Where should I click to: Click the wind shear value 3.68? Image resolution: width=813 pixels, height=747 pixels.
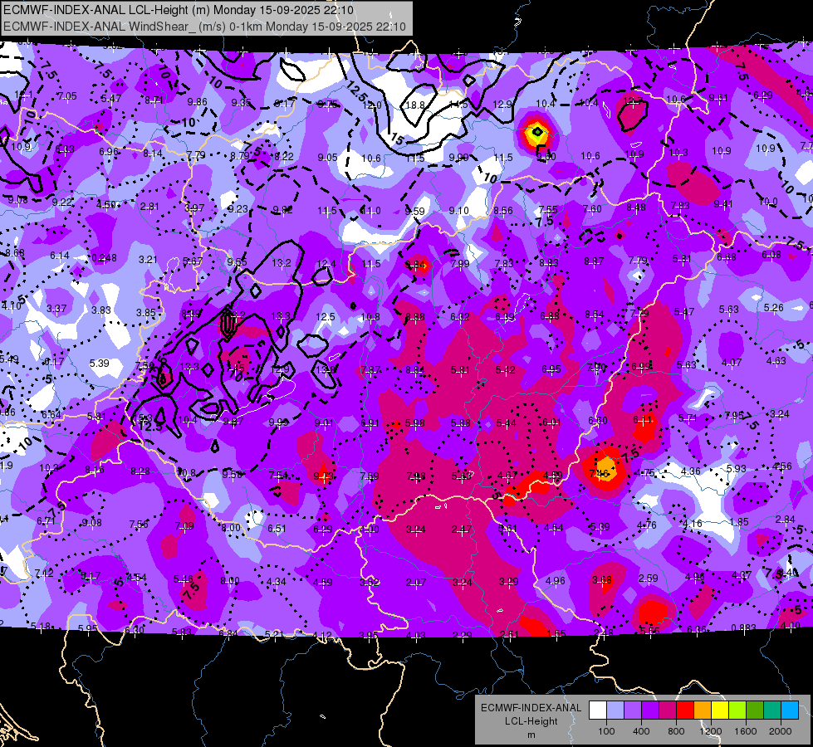click(x=602, y=579)
